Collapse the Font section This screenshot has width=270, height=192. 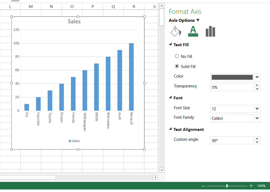coord(170,97)
